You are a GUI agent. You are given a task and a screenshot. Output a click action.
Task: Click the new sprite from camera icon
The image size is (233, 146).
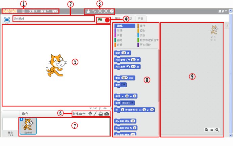pyautogui.click(x=106, y=114)
